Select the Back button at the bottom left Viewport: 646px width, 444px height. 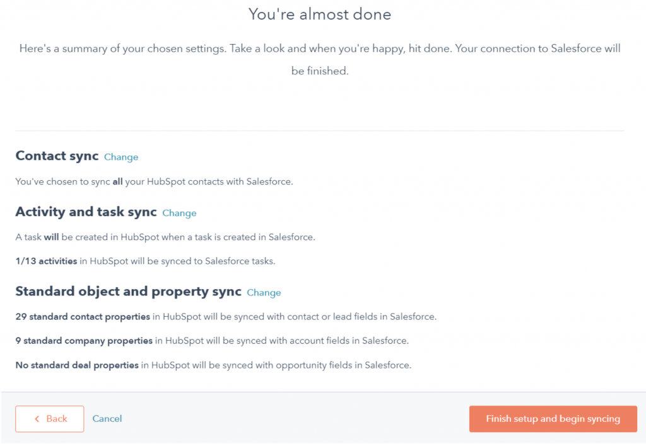pos(49,418)
